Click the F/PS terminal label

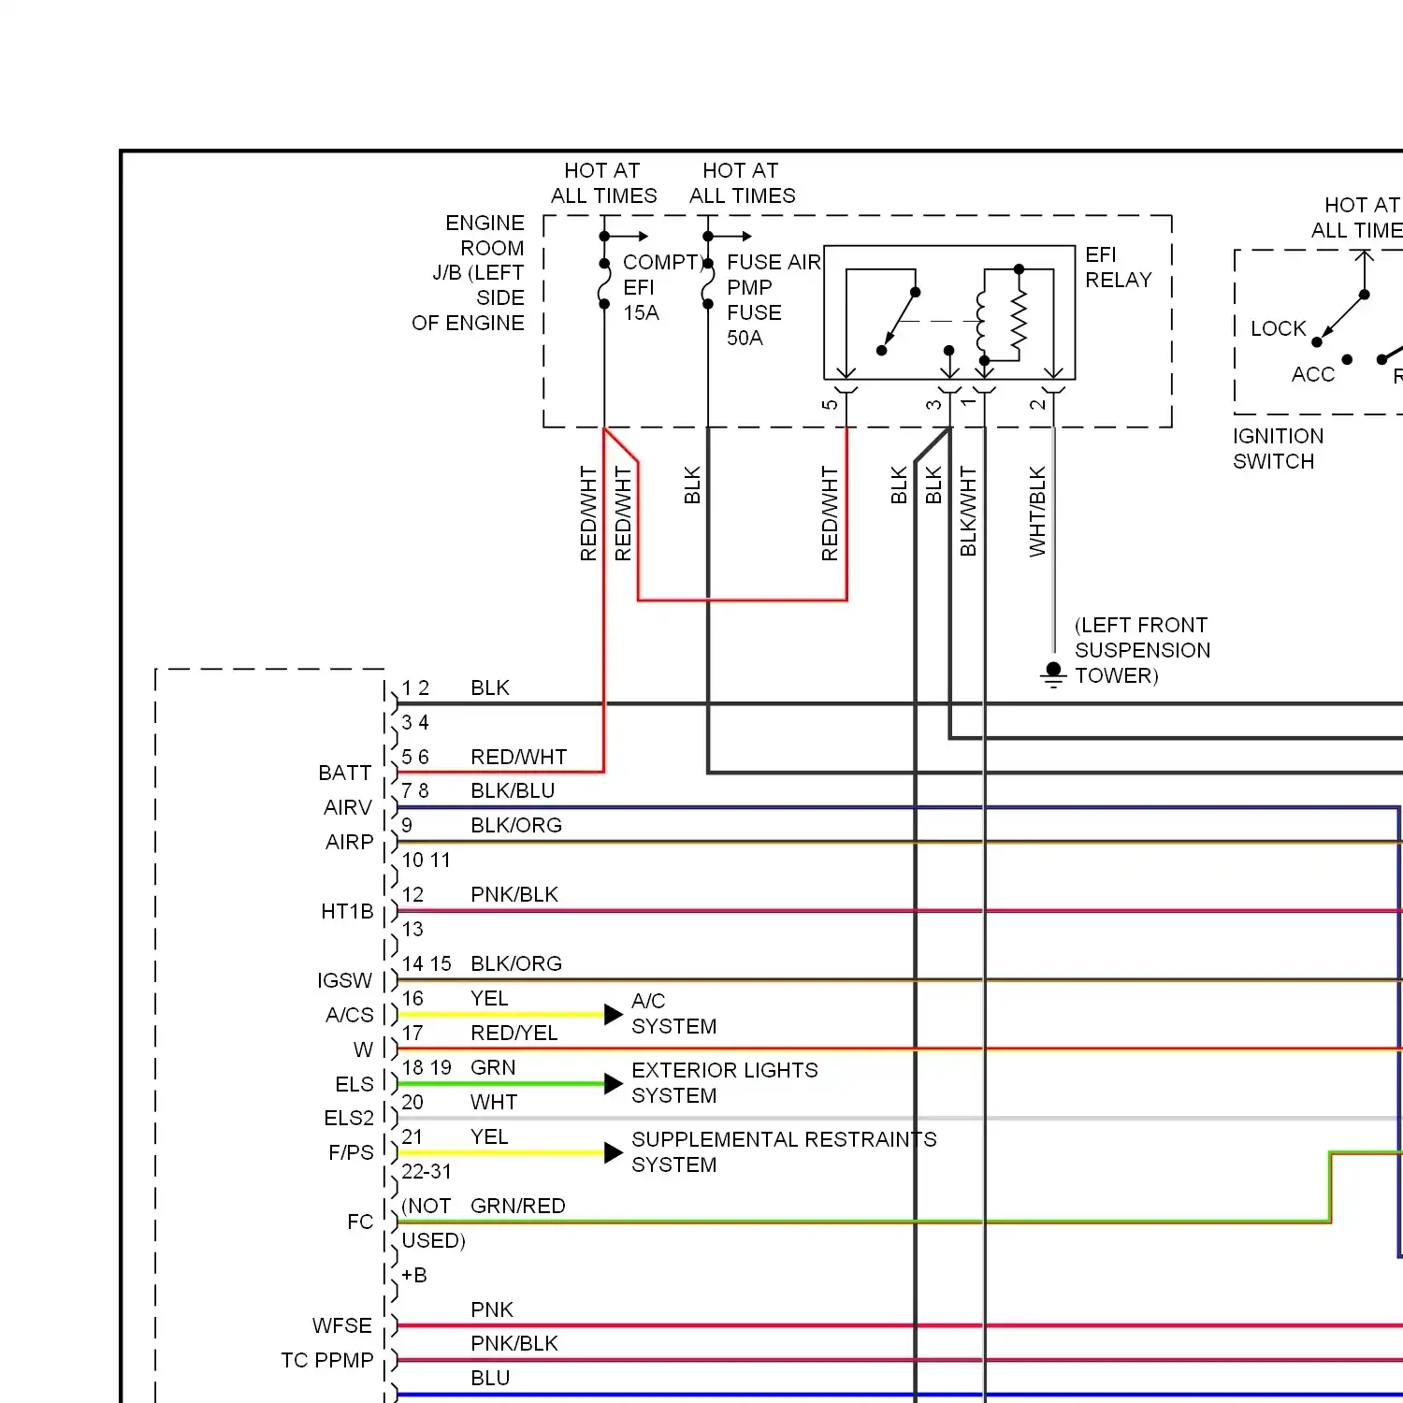(351, 1152)
